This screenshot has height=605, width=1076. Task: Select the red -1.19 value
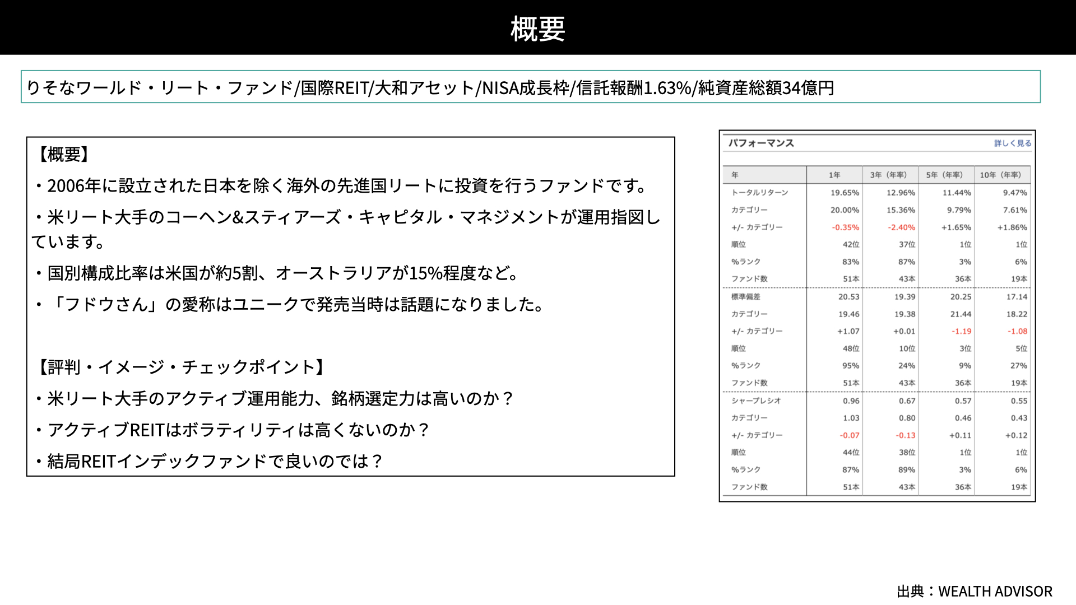tap(961, 332)
